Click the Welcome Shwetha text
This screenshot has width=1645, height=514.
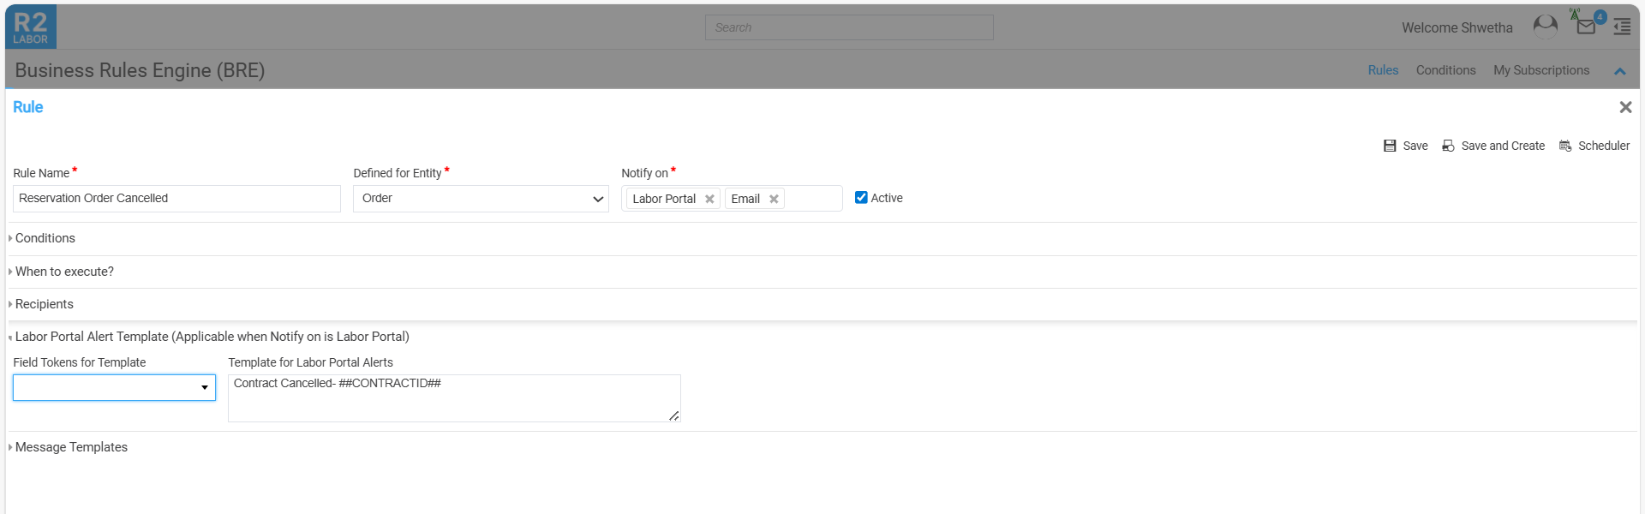1457,27
